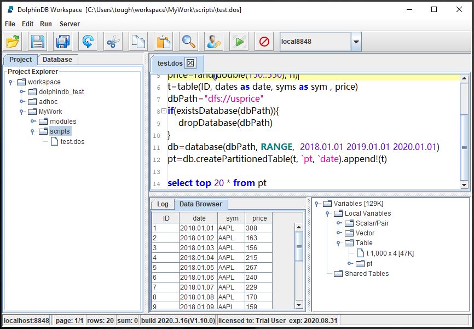Viewport: 474px width, 329px height.
Task: Click the data table scroll down arrow
Action: tap(299, 305)
